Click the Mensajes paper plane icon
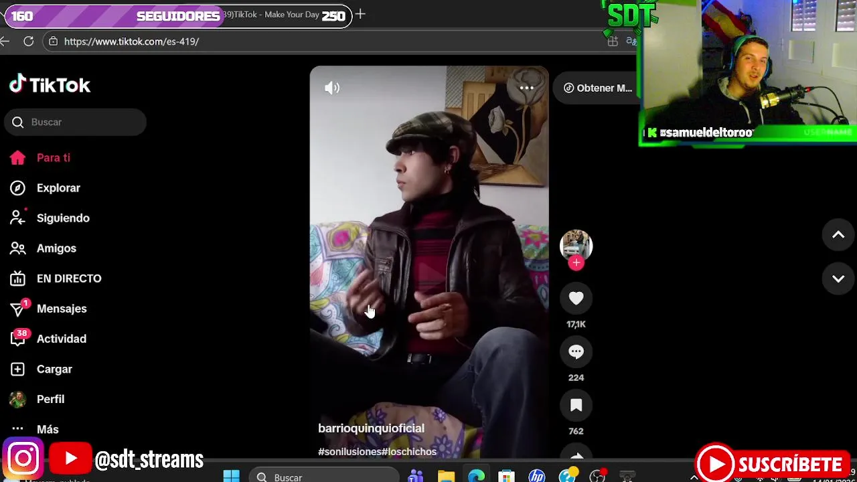This screenshot has width=857, height=482. click(x=19, y=308)
